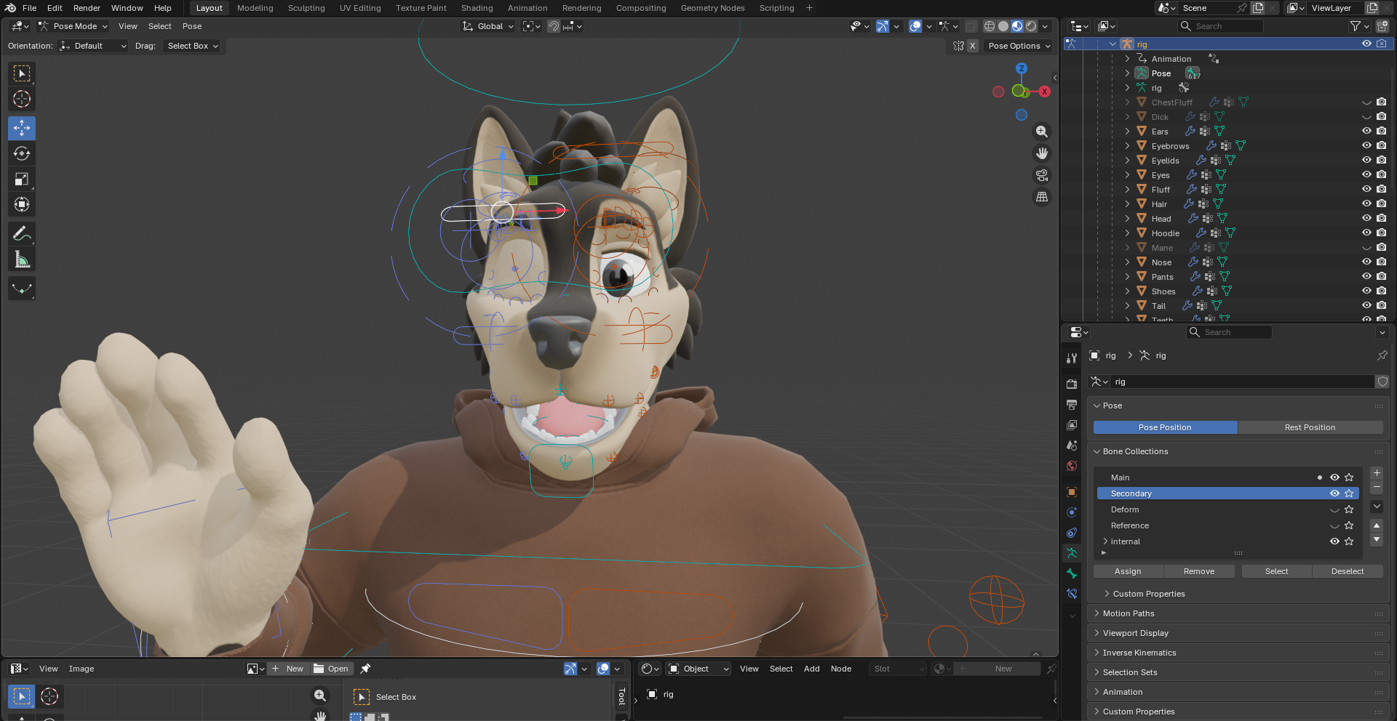Image resolution: width=1397 pixels, height=721 pixels.
Task: Select the Rotate tool
Action: (x=22, y=153)
